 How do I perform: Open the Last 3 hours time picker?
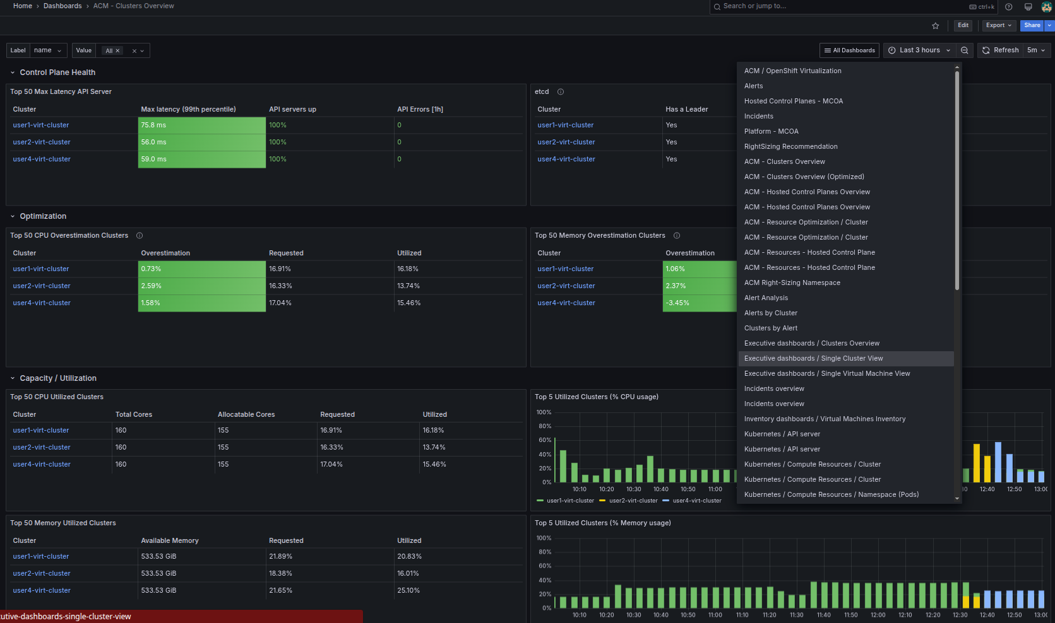[x=919, y=50]
